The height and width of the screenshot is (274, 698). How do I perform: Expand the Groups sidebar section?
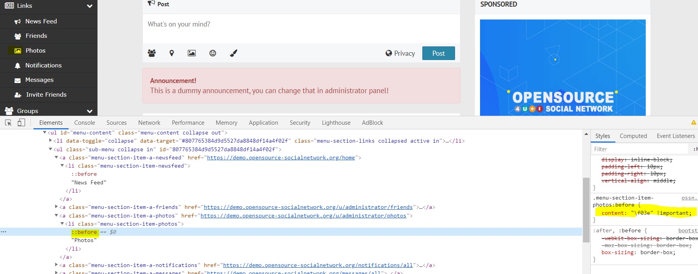89,111
